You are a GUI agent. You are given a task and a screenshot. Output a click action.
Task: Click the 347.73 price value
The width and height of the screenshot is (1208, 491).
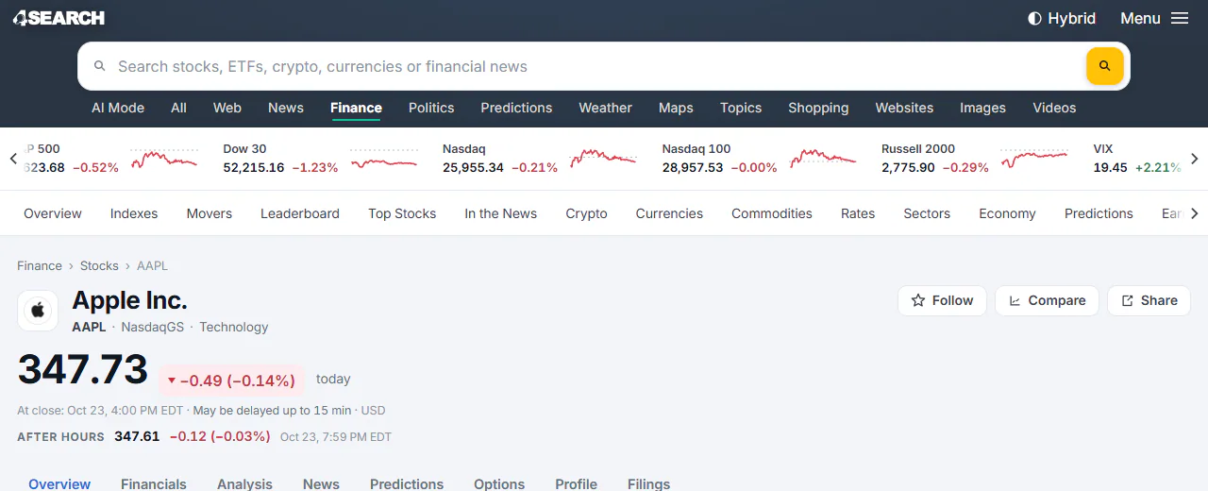tap(83, 369)
